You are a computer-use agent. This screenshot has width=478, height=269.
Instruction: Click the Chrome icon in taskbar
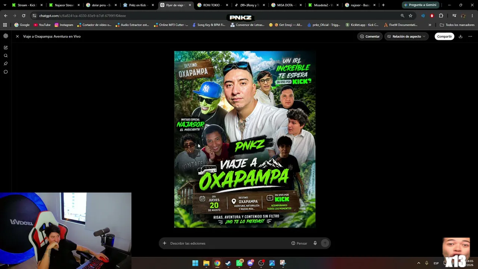[217, 263]
